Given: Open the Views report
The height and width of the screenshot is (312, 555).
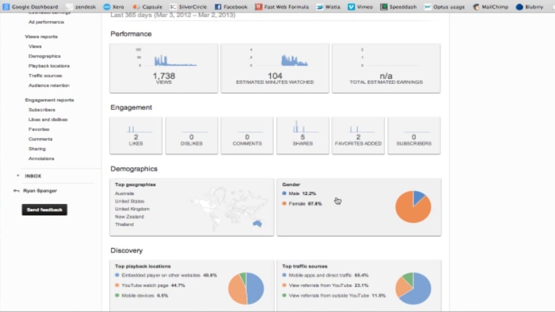Looking at the screenshot, I should click(x=35, y=47).
